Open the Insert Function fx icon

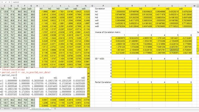pos(9,2)
